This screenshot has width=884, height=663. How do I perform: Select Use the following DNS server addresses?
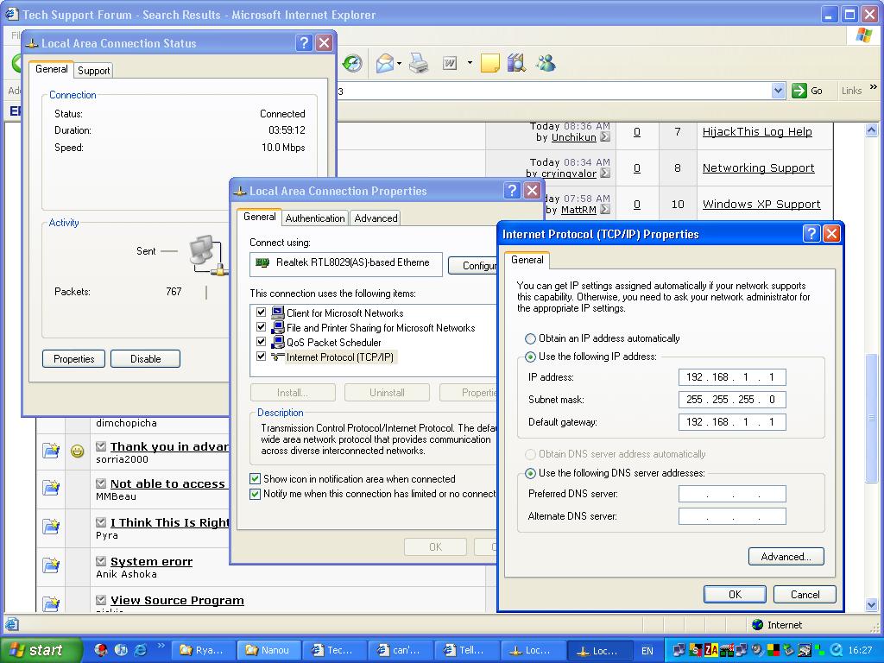pyautogui.click(x=530, y=474)
